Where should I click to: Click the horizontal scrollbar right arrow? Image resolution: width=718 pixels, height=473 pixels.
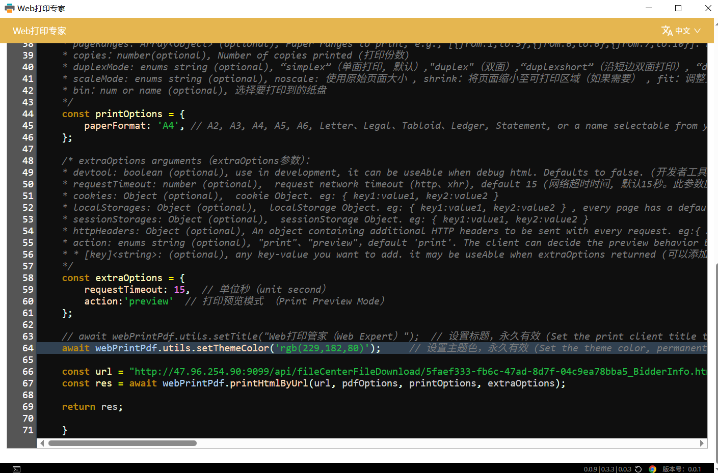click(x=702, y=443)
